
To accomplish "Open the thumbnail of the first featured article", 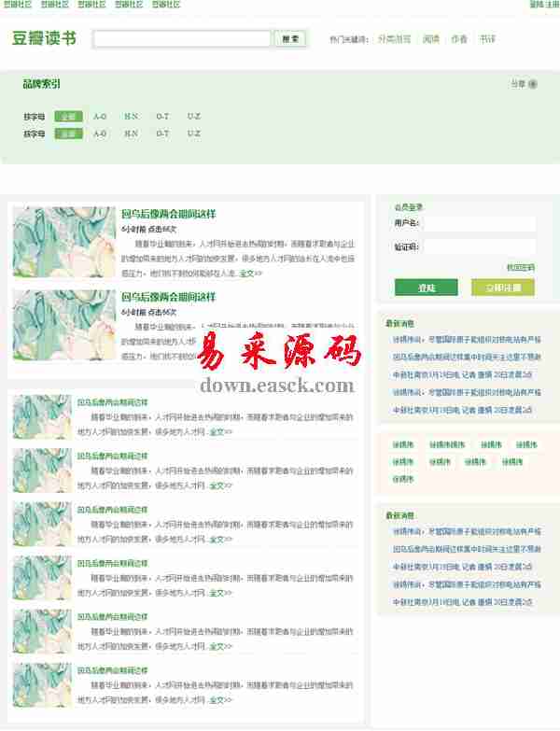I will [63, 242].
